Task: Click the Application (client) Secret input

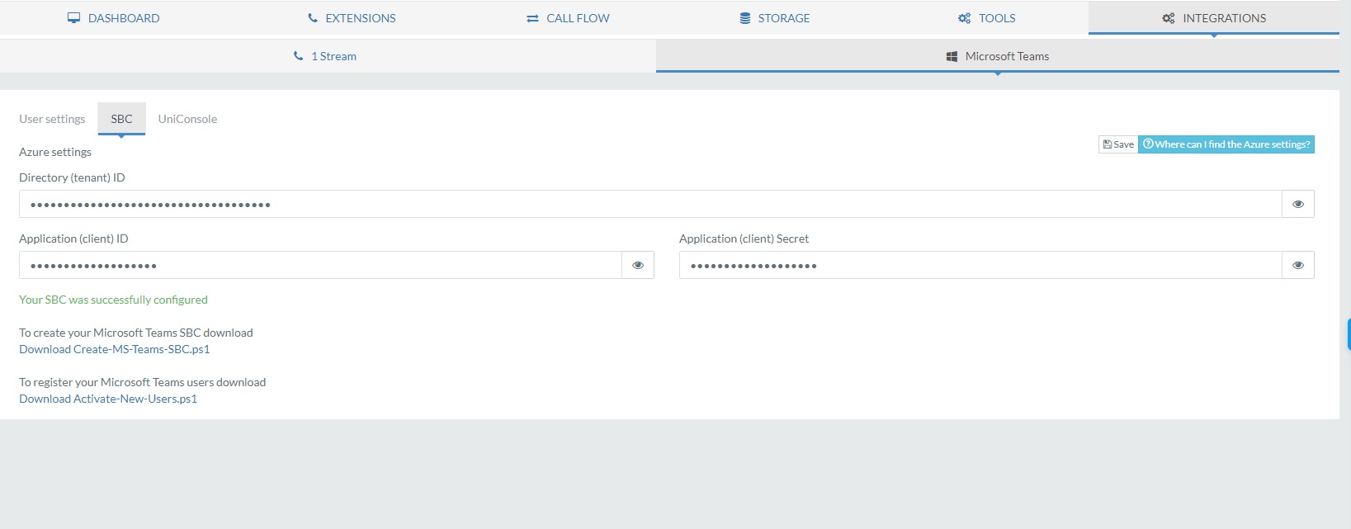Action: pos(980,265)
